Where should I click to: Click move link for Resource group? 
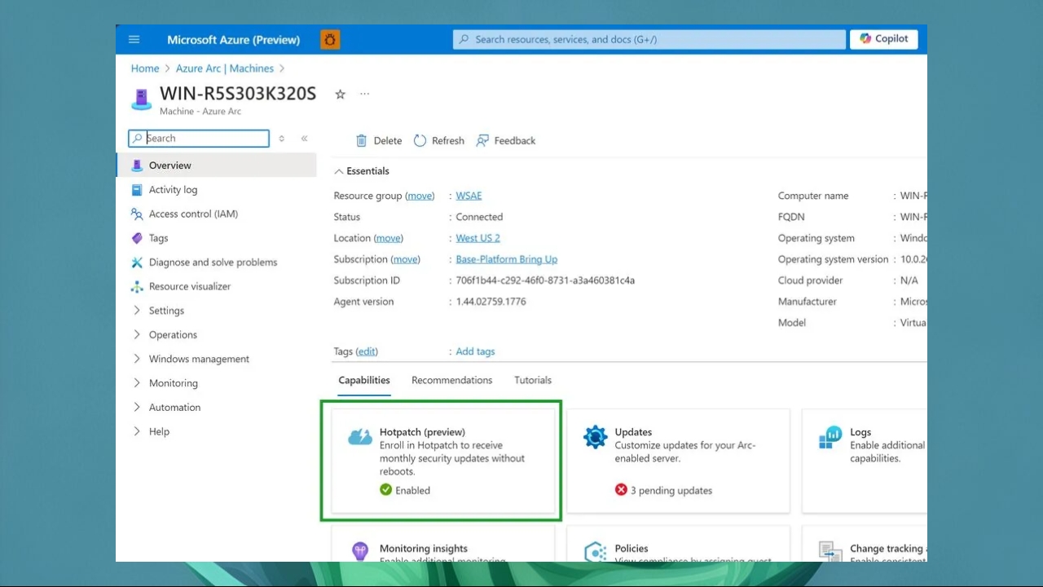(x=420, y=196)
